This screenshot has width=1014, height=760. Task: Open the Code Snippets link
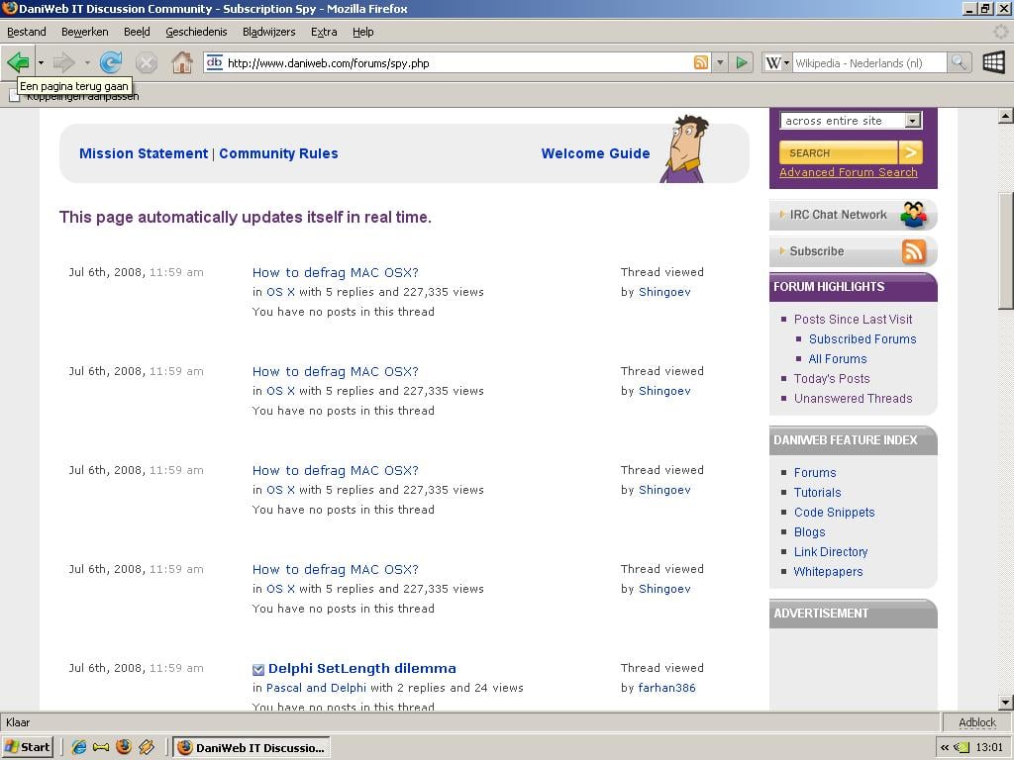(834, 513)
